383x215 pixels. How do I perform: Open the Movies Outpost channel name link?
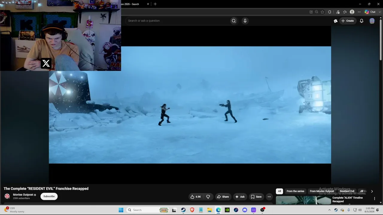pos(23,195)
